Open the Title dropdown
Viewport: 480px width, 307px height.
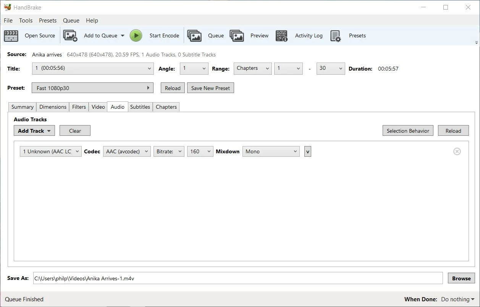pos(93,69)
